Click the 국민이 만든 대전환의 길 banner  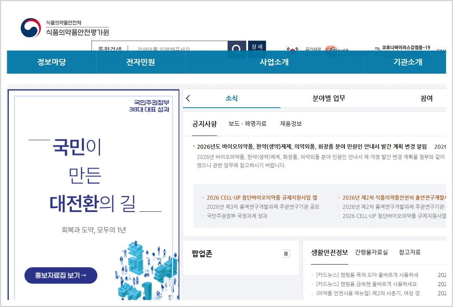[93, 195]
